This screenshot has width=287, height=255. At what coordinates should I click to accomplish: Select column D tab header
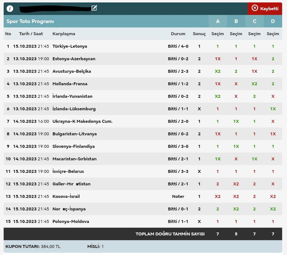tap(273, 21)
